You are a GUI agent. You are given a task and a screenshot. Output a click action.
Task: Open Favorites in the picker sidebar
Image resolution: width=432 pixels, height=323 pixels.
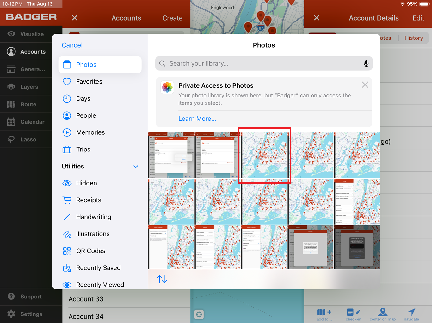(x=100, y=82)
